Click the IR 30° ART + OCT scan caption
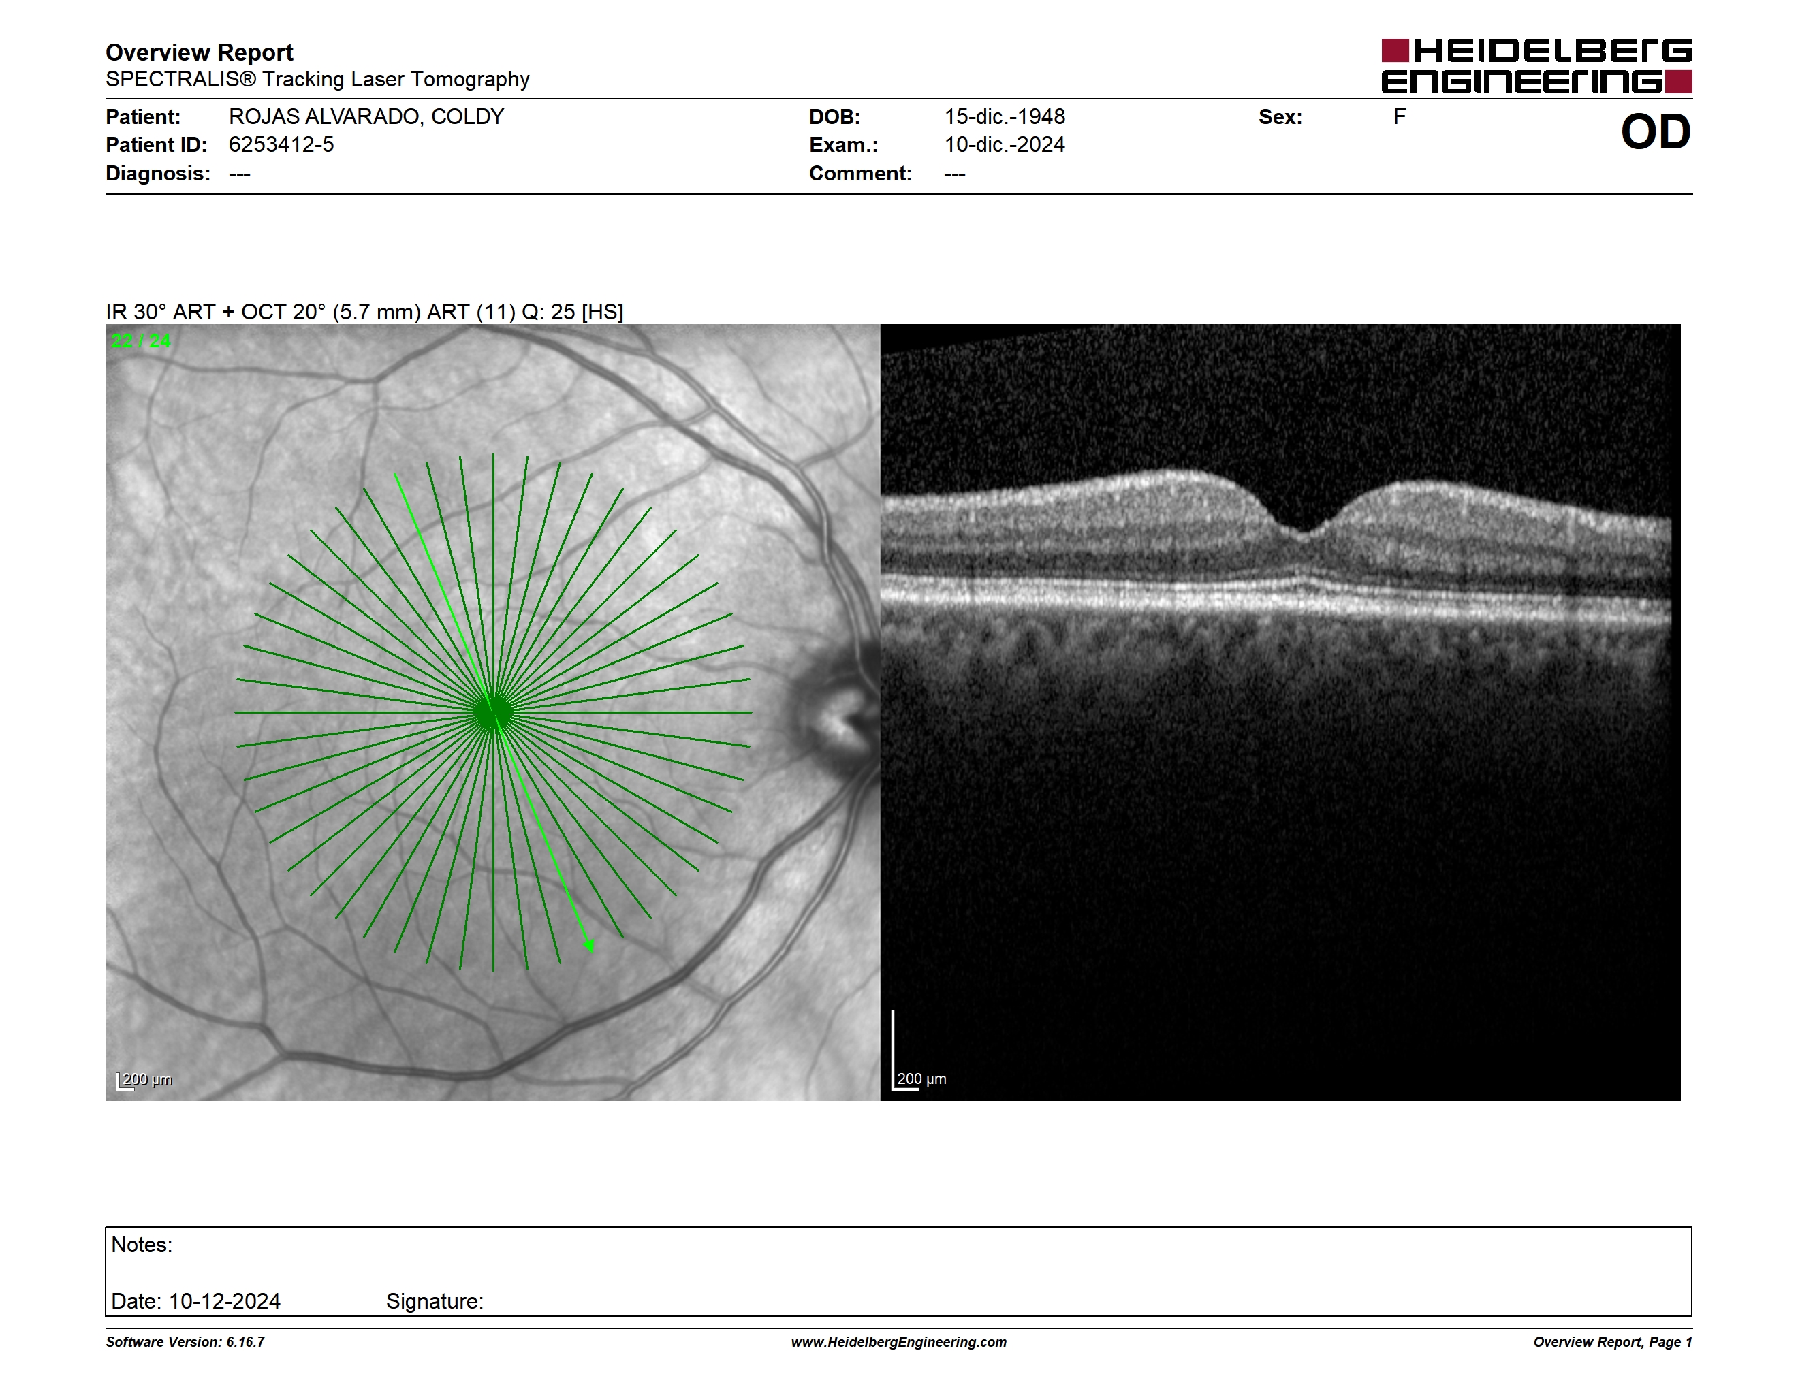Image resolution: width=1798 pixels, height=1389 pixels. coord(364,312)
